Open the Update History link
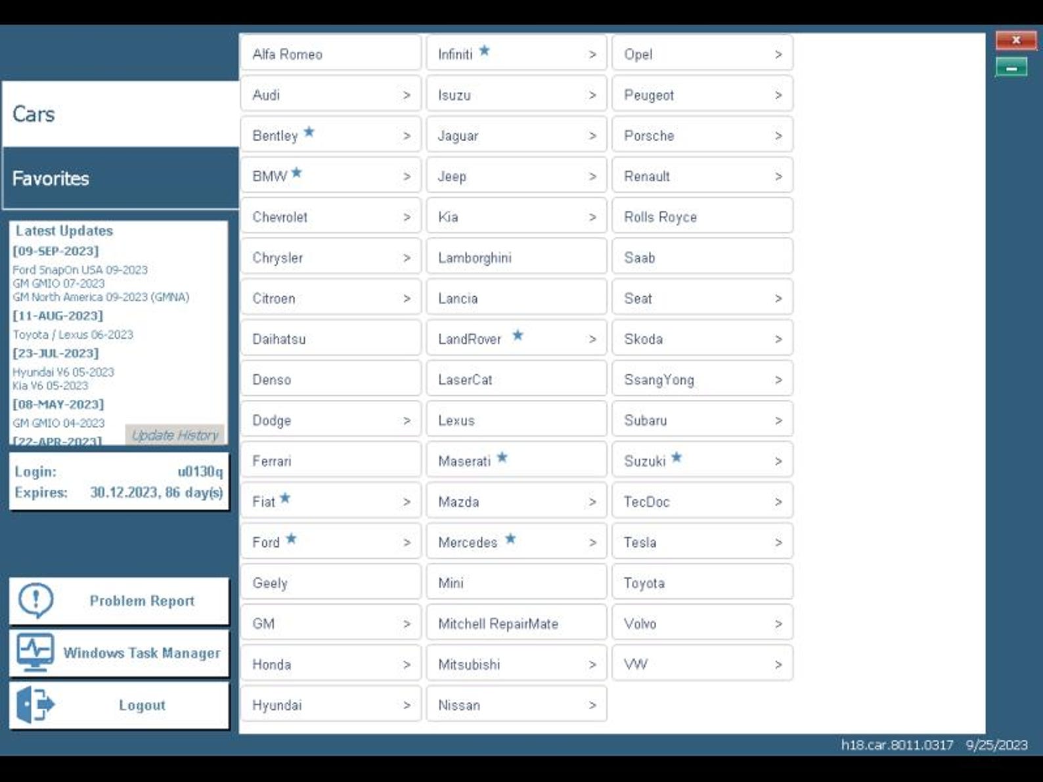Screen dimensions: 1043x782 click(x=175, y=435)
